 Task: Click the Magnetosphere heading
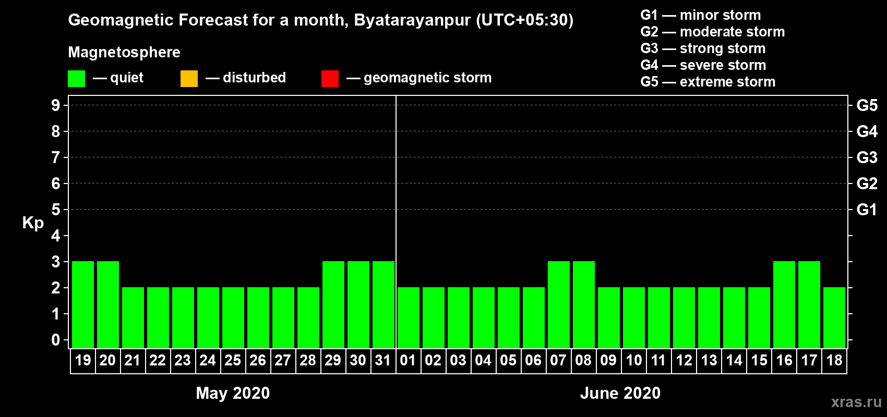click(x=124, y=53)
